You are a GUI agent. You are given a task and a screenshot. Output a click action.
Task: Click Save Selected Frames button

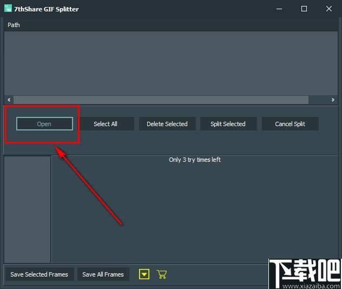tap(40, 274)
